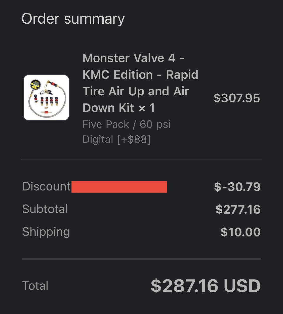The image size is (283, 314).
Task: Open the Monster Valve 4 product title
Action: click(140, 83)
